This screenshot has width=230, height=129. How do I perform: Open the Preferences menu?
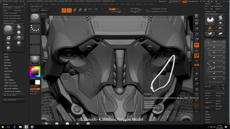click(x=105, y=4)
